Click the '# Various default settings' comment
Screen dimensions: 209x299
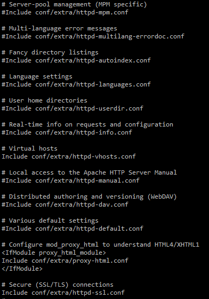point(50,221)
